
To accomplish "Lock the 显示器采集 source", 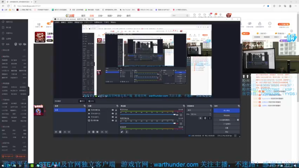I will [x=116, y=120].
